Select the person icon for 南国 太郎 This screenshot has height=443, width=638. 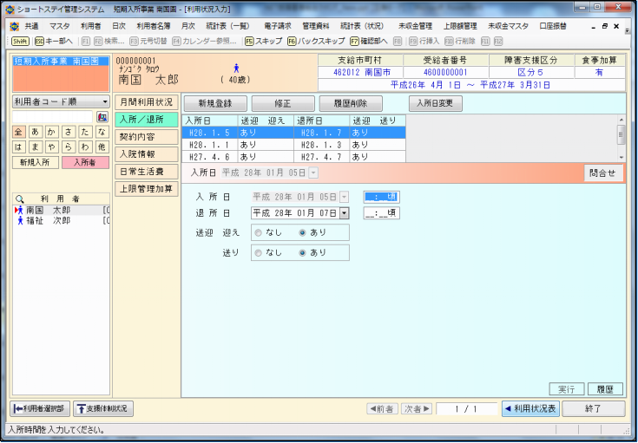19,210
